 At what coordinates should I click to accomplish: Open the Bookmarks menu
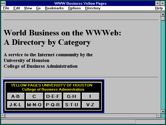tap(54, 8)
